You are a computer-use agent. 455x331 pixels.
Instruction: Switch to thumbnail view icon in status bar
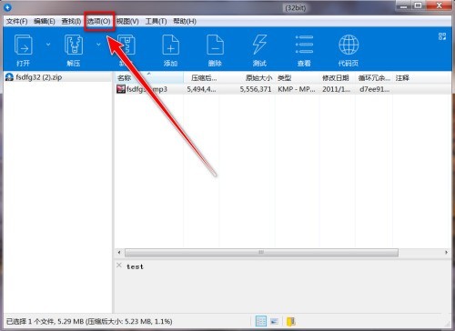(x=275, y=321)
